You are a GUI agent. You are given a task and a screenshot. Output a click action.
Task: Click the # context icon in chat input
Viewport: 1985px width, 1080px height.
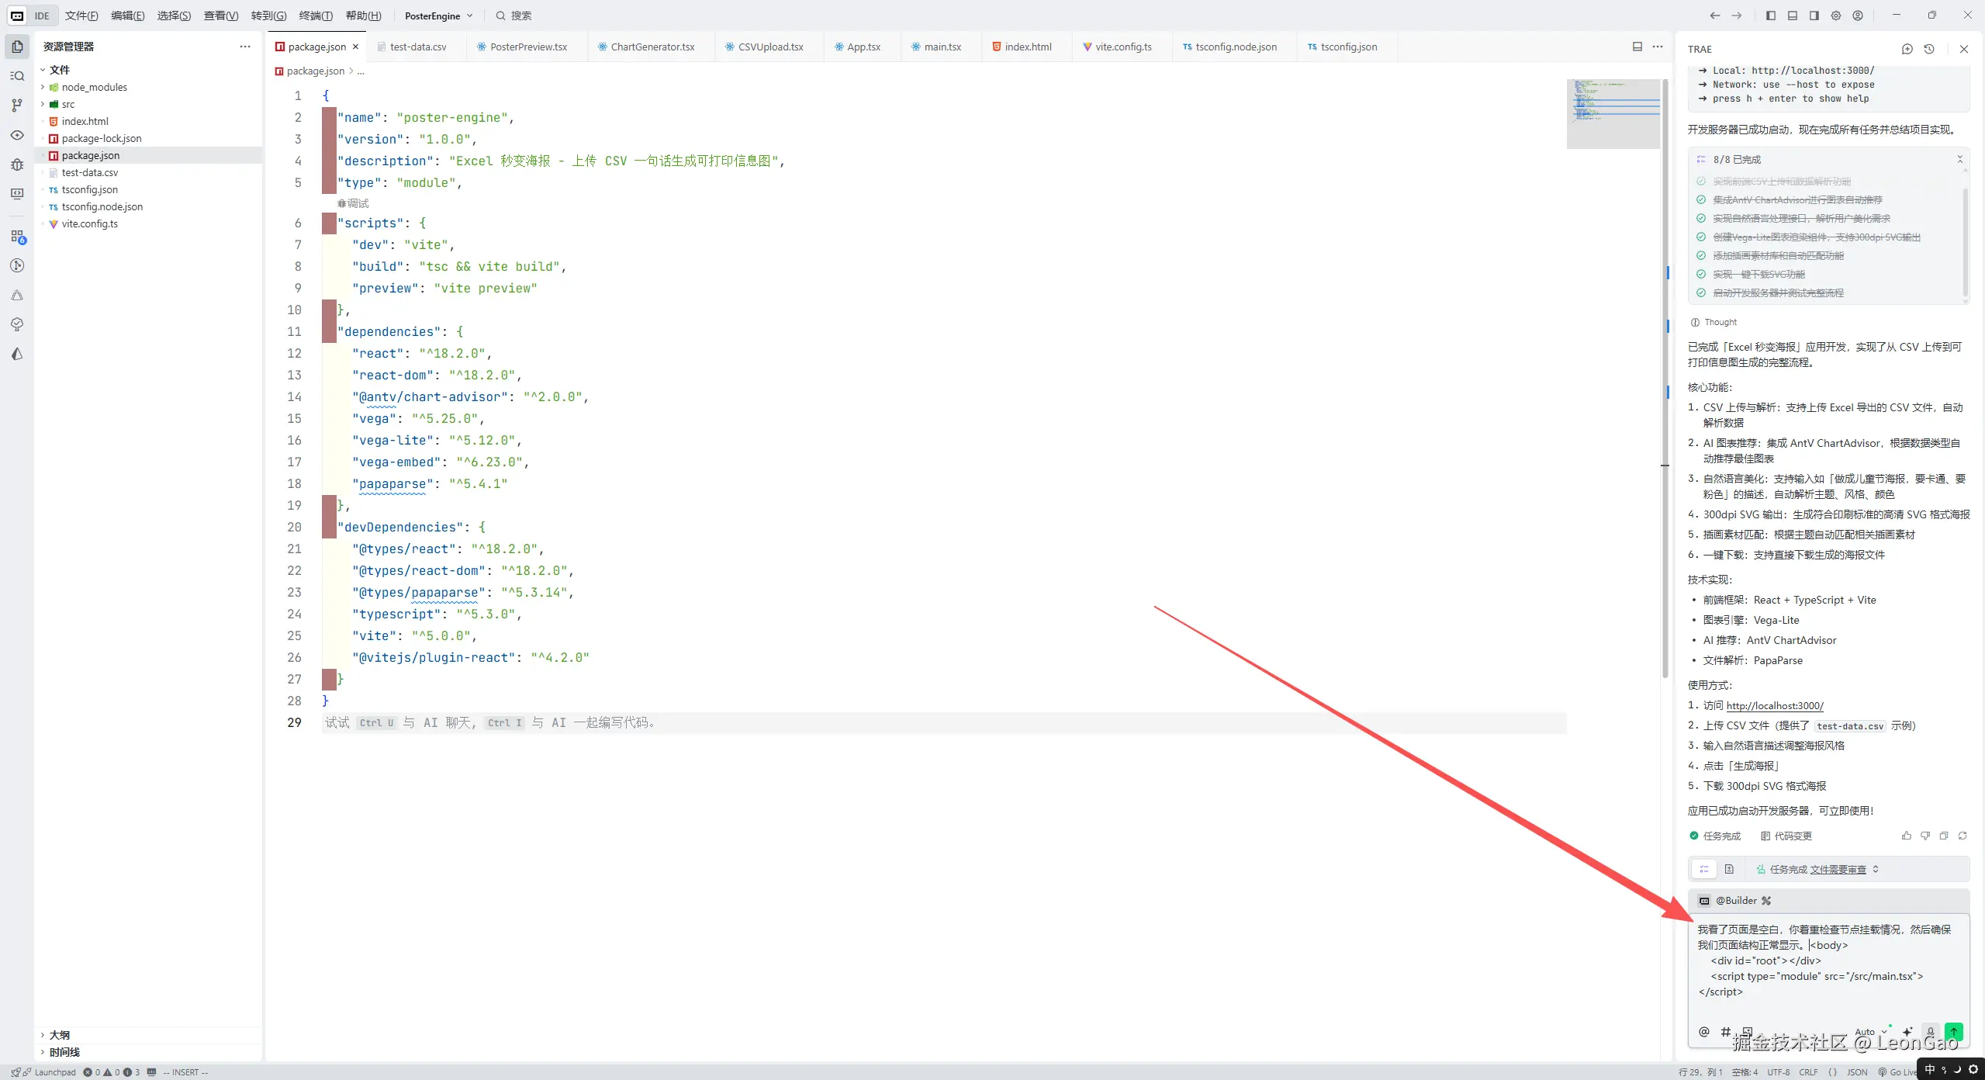pyautogui.click(x=1725, y=1031)
